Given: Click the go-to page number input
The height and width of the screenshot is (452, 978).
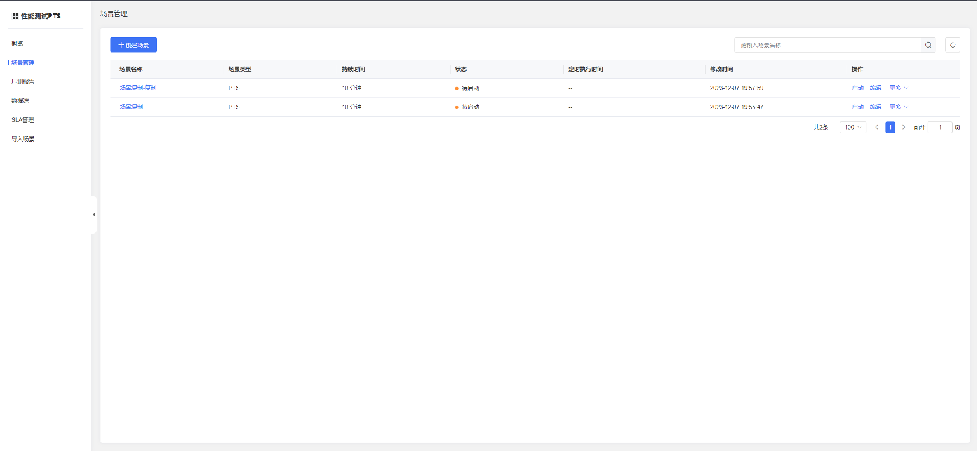Looking at the screenshot, I should click(939, 127).
